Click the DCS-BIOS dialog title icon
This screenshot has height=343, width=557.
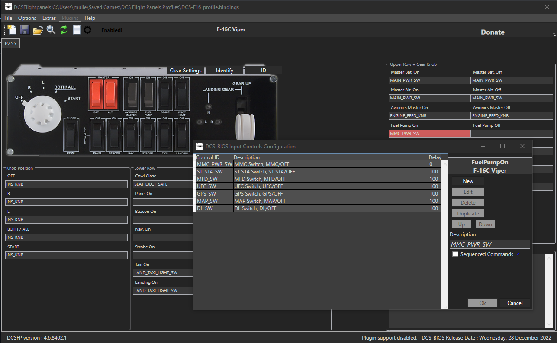[x=200, y=147]
